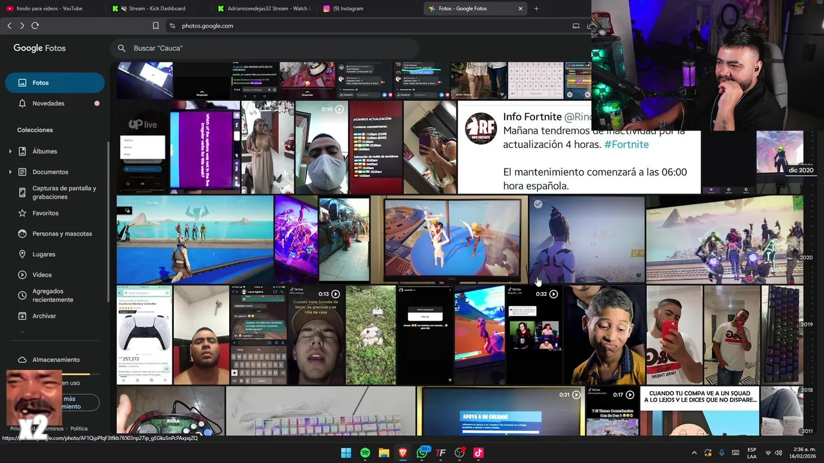This screenshot has width=824, height=463.
Task: Play the 0:10 masked man video
Action: tap(339, 109)
